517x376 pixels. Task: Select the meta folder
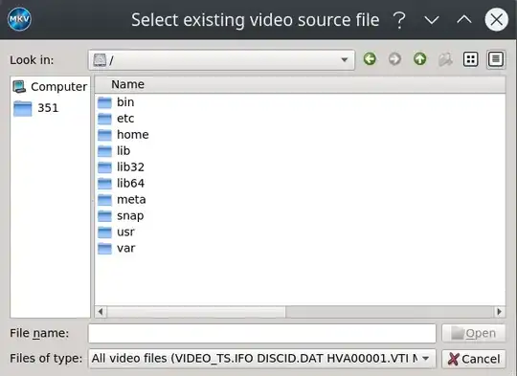(x=122, y=199)
